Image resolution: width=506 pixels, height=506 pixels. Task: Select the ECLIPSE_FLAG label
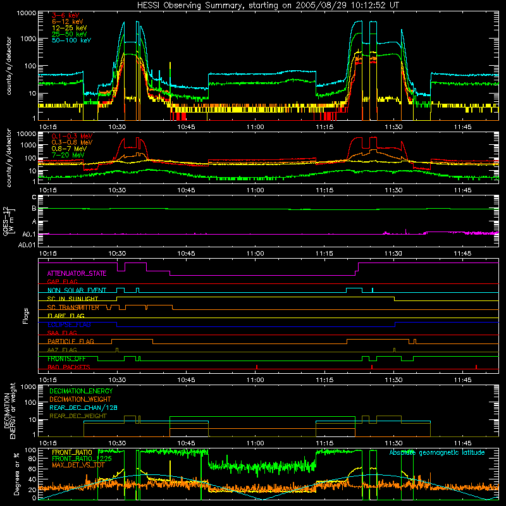pos(69,324)
